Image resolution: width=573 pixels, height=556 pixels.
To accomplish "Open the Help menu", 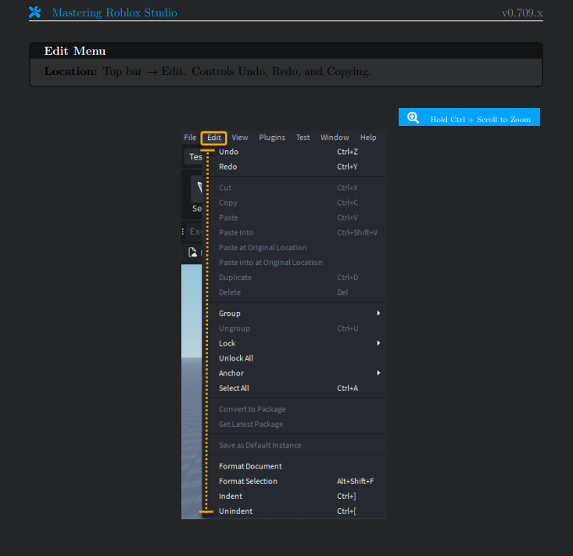I will coord(368,138).
